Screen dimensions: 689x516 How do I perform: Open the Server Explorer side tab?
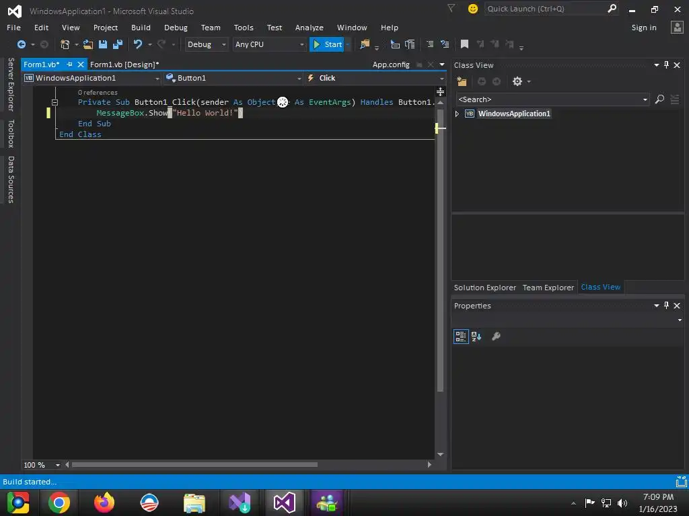coord(11,84)
